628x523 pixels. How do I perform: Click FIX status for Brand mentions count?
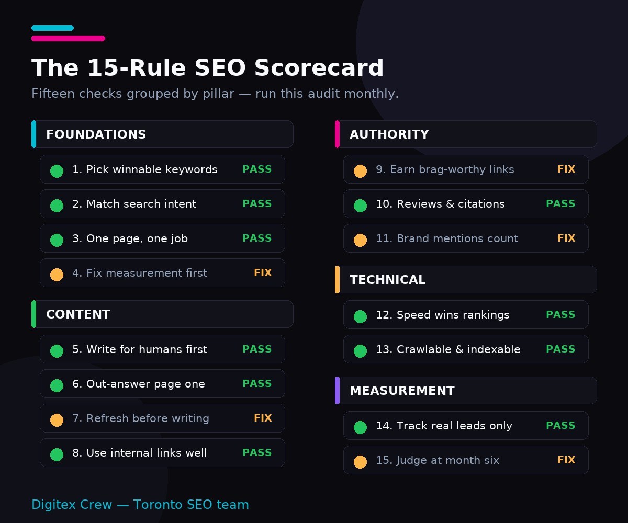click(x=566, y=238)
